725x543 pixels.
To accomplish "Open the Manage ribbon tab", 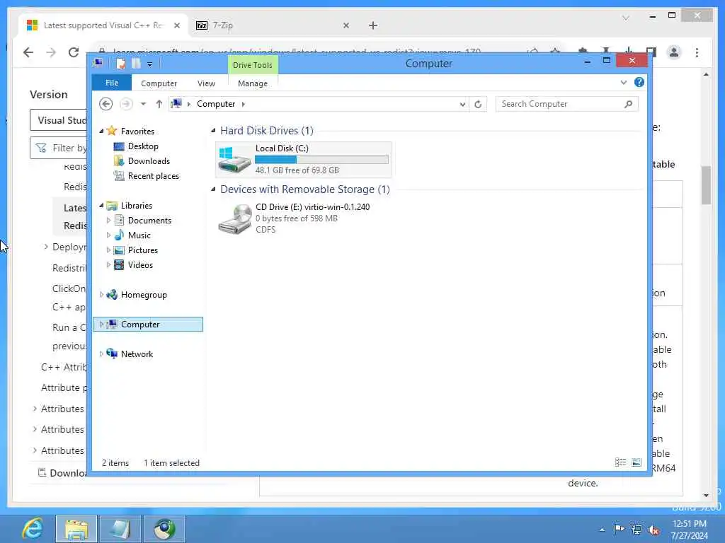I will (253, 83).
